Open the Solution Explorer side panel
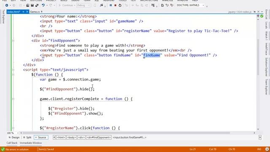This screenshot has width=270, height=152. pos(266,67)
